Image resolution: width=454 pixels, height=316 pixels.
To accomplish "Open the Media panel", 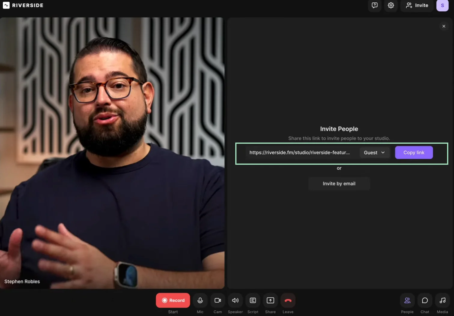I will tap(442, 300).
